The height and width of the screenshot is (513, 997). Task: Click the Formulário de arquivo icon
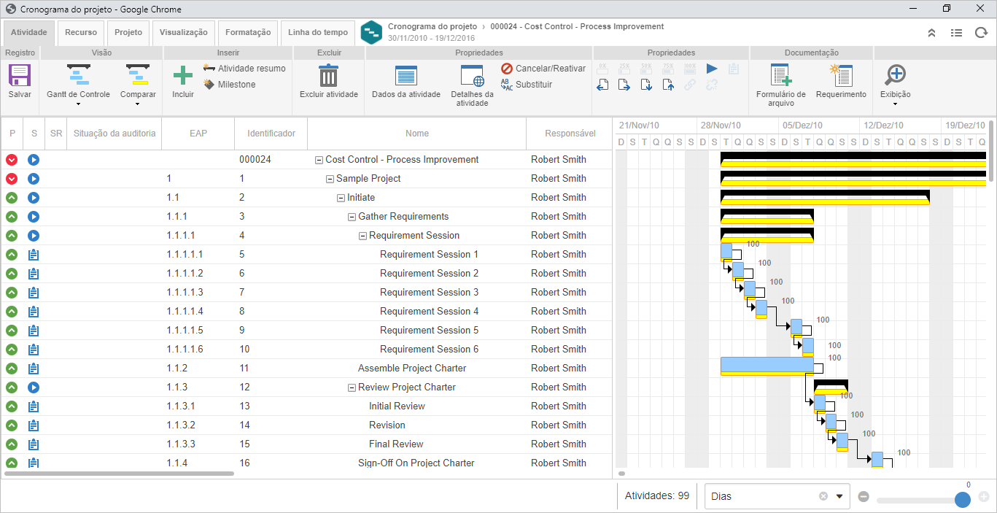pos(781,75)
